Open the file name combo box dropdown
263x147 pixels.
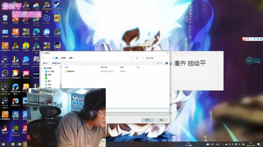(168, 110)
